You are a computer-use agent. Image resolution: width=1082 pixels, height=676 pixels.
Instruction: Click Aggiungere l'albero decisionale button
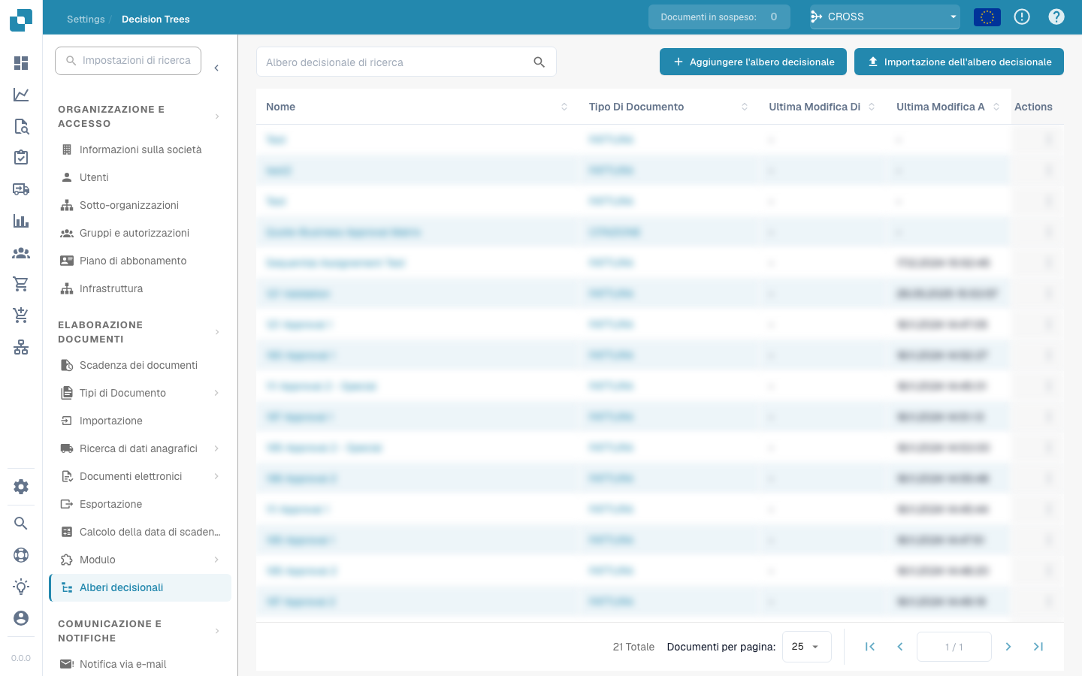click(x=753, y=62)
